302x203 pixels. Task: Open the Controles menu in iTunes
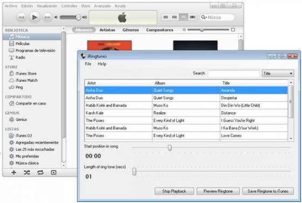click(69, 6)
